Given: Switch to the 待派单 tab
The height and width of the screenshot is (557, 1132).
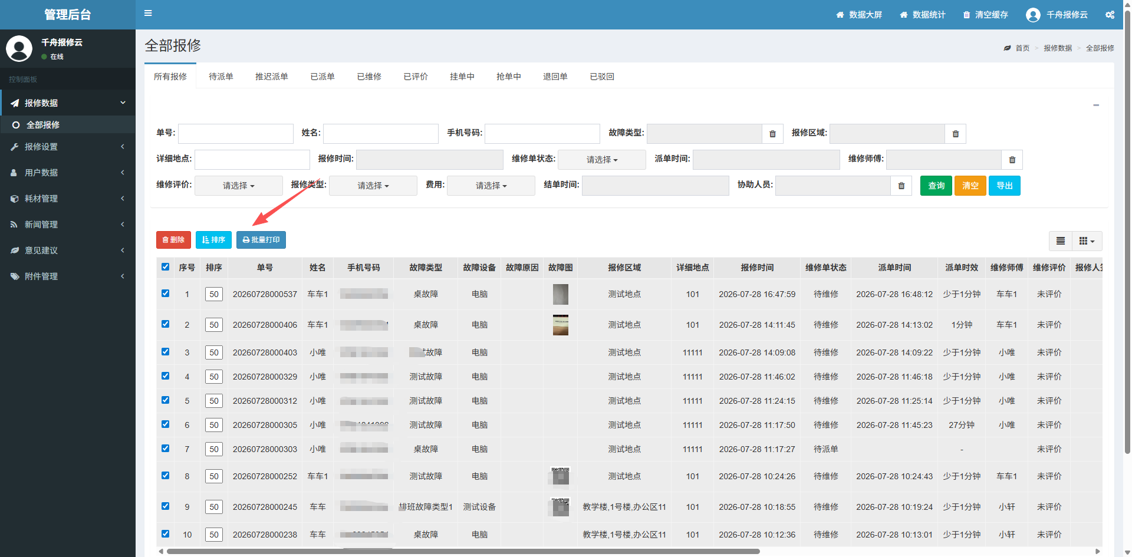Looking at the screenshot, I should (221, 77).
